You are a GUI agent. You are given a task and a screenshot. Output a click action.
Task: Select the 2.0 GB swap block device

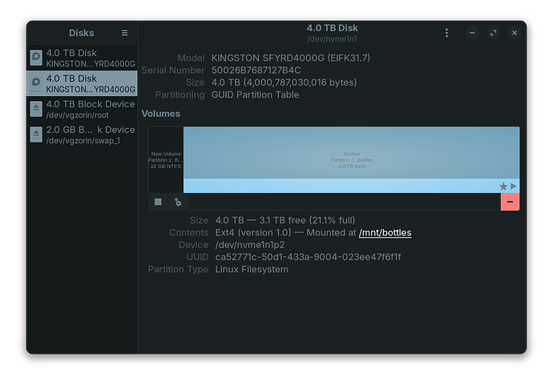tap(82, 134)
